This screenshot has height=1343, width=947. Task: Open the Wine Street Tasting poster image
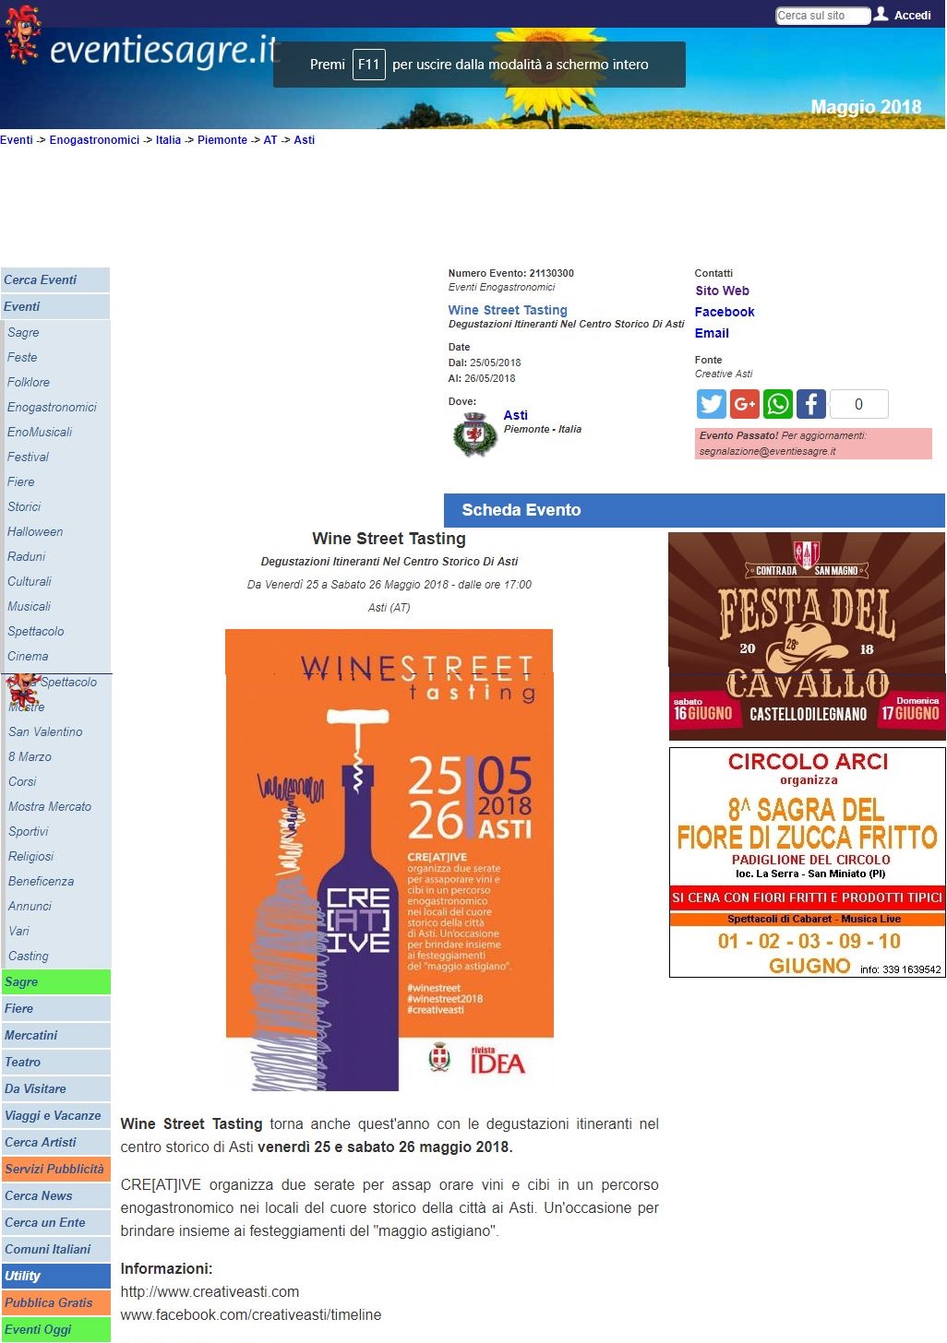[390, 860]
